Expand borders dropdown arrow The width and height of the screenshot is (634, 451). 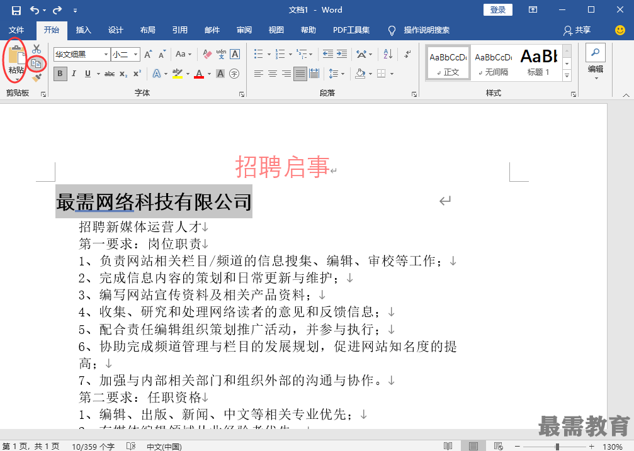click(392, 74)
